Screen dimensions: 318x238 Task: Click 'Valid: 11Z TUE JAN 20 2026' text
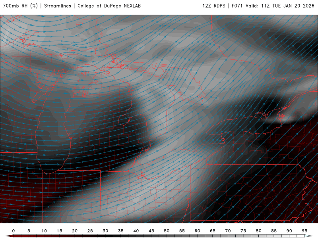[x=280, y=6]
